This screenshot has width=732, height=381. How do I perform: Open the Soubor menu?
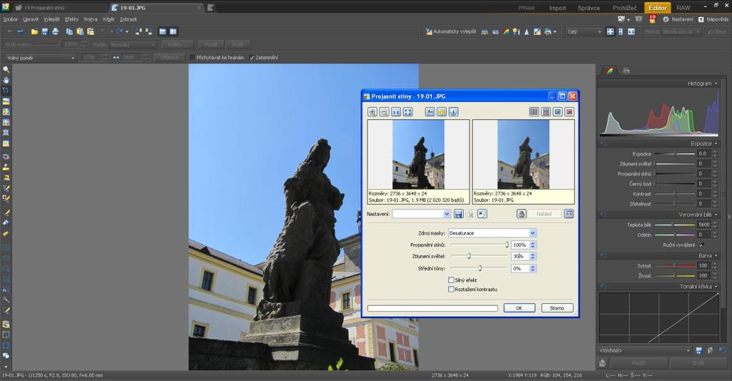click(x=10, y=19)
